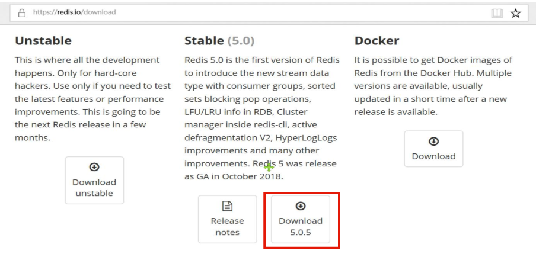Click the Docker Hub description text
536x257 pixels.
click(x=433, y=86)
